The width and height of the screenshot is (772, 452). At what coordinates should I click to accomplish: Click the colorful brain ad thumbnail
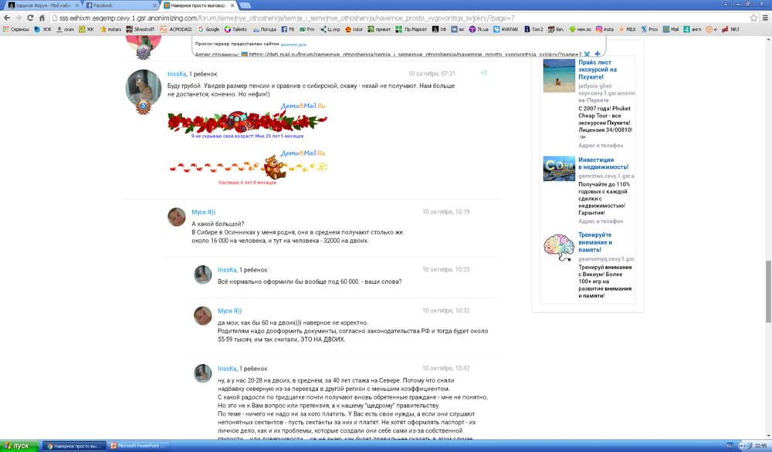click(559, 247)
